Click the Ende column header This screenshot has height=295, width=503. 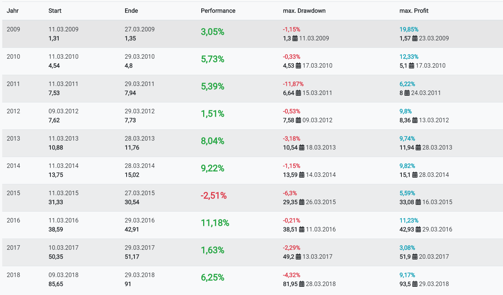click(131, 11)
